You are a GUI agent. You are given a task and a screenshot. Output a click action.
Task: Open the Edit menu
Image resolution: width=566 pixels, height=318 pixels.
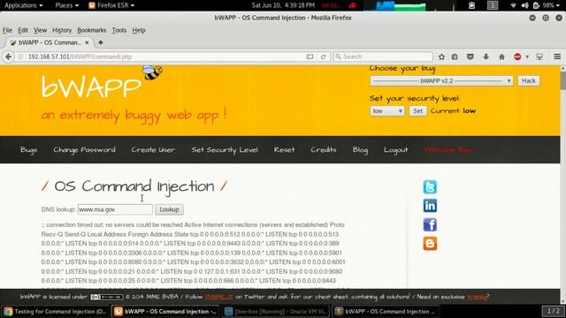(23, 30)
